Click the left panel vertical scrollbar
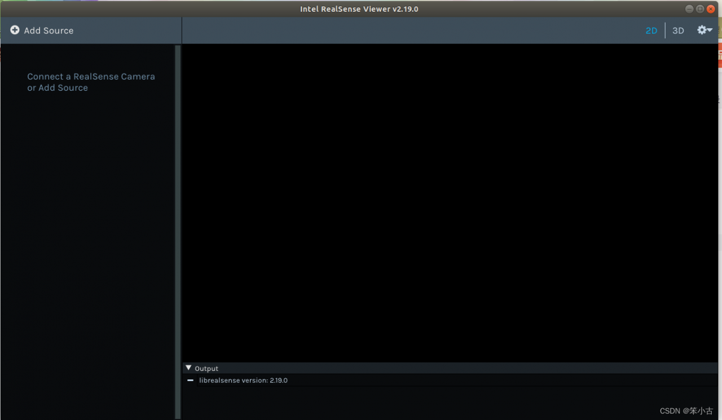Screen dimensions: 722x420 [178, 231]
